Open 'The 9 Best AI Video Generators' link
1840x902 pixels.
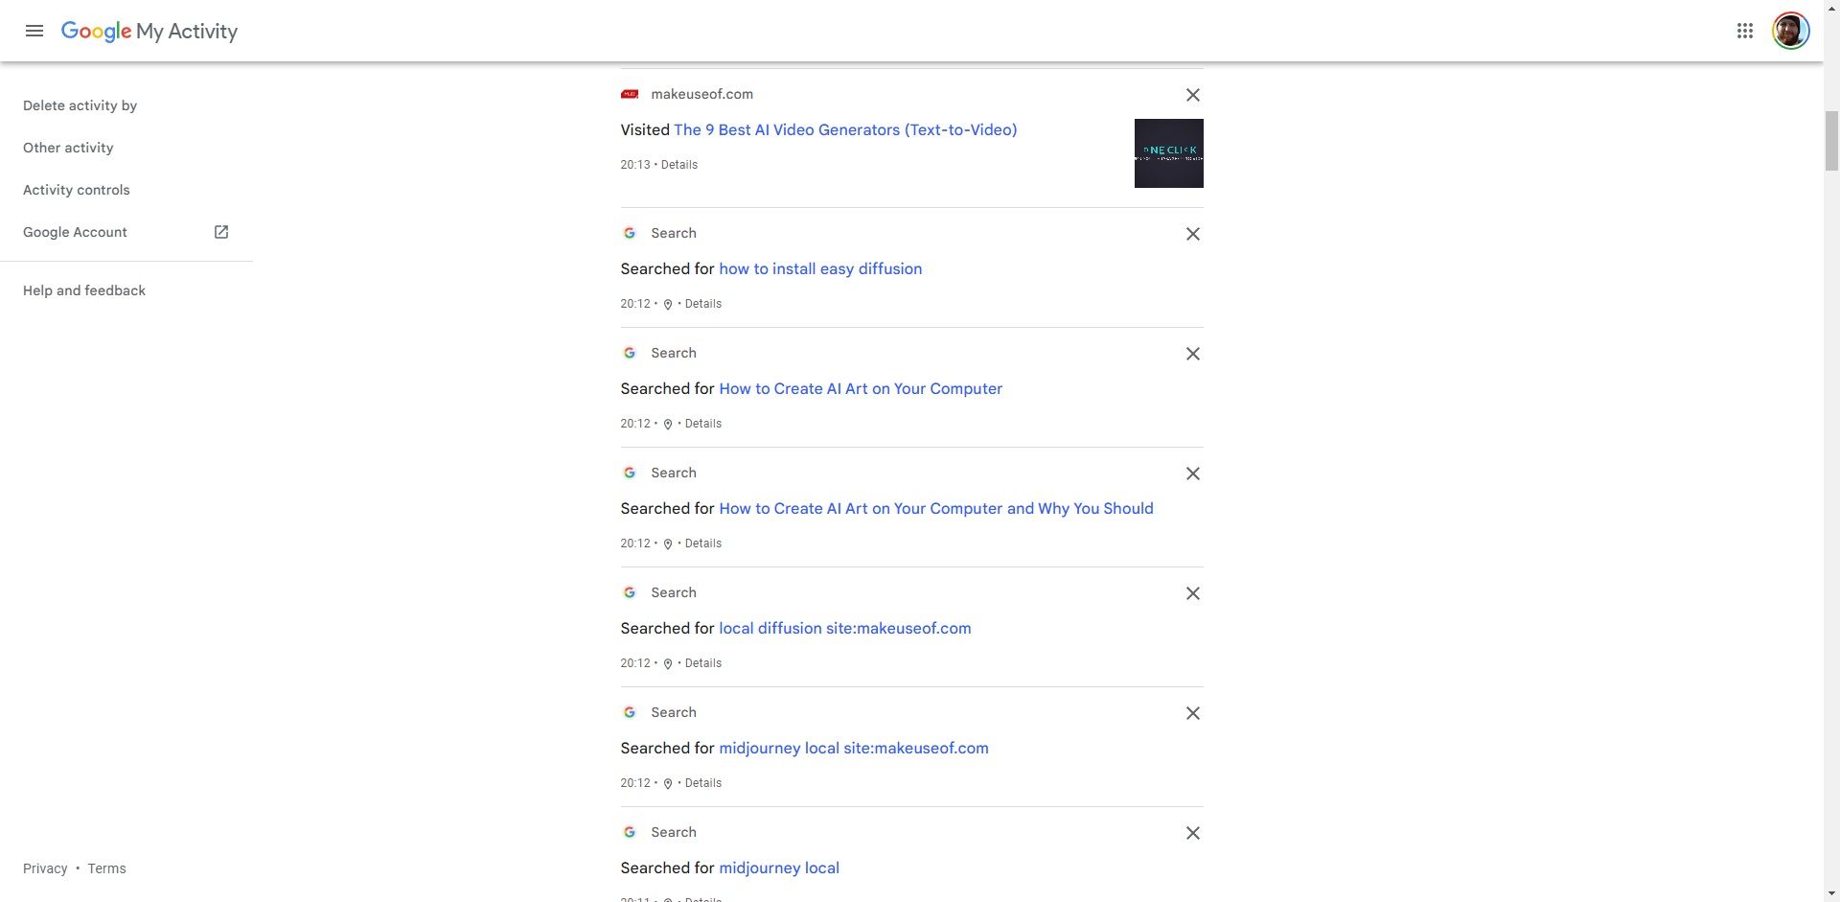point(845,129)
